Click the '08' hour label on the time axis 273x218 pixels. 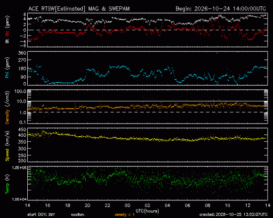207,205
